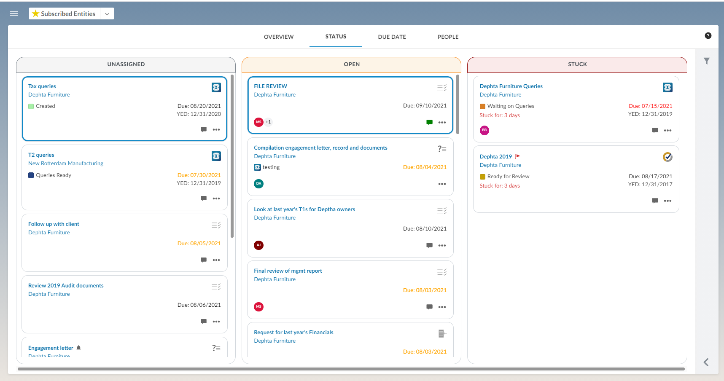The width and height of the screenshot is (724, 381).
Task: Open green comment icon on FILE REVIEW card
Action: [429, 122]
